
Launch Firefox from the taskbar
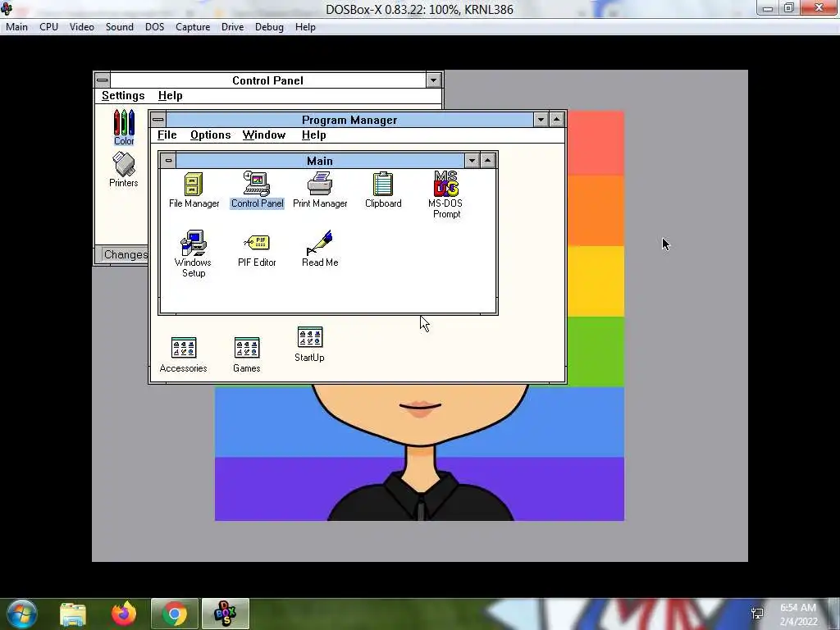pos(124,614)
